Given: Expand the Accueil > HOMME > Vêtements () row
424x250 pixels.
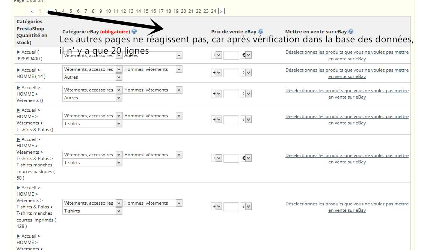Looking at the screenshot, I should tap(18, 88).
